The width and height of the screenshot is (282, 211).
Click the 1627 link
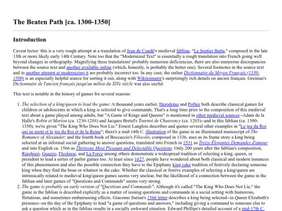139,159
